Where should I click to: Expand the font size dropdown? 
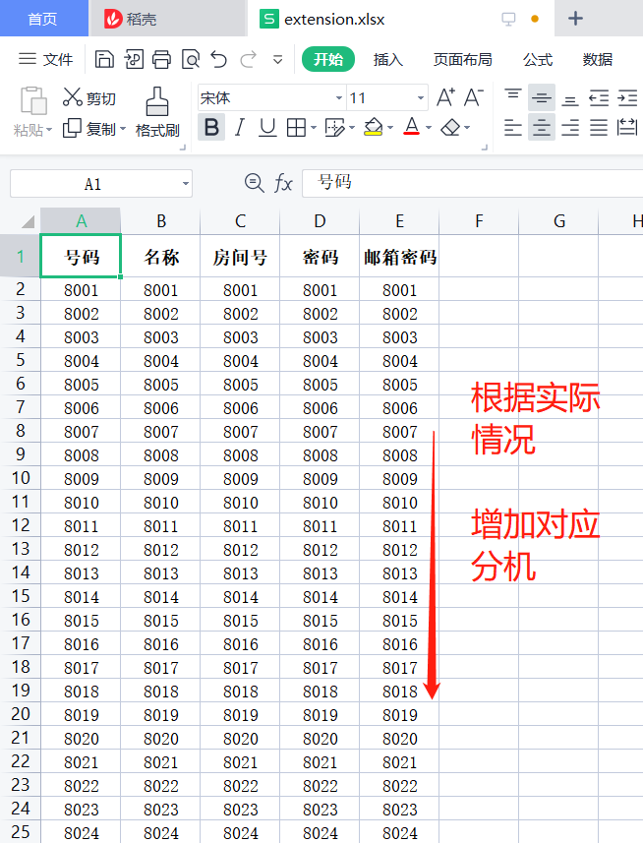coord(421,98)
